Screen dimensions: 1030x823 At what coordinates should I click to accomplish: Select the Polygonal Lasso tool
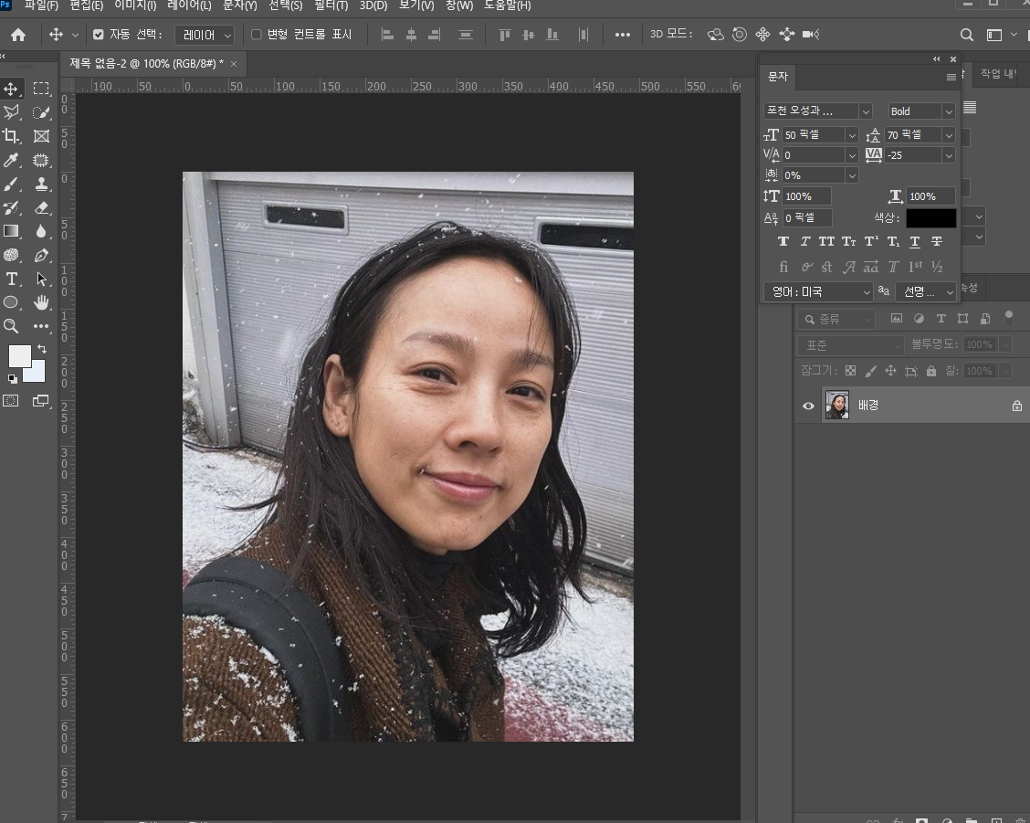(x=11, y=112)
